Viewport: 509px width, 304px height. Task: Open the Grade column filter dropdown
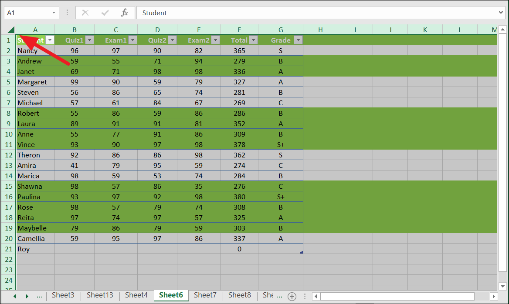(299, 40)
